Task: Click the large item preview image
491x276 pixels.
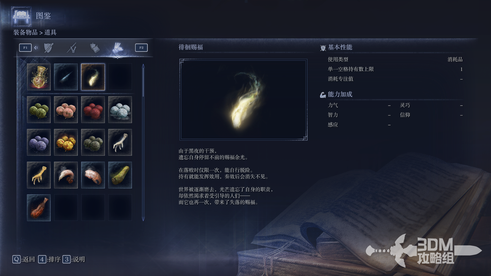Action: [x=243, y=100]
